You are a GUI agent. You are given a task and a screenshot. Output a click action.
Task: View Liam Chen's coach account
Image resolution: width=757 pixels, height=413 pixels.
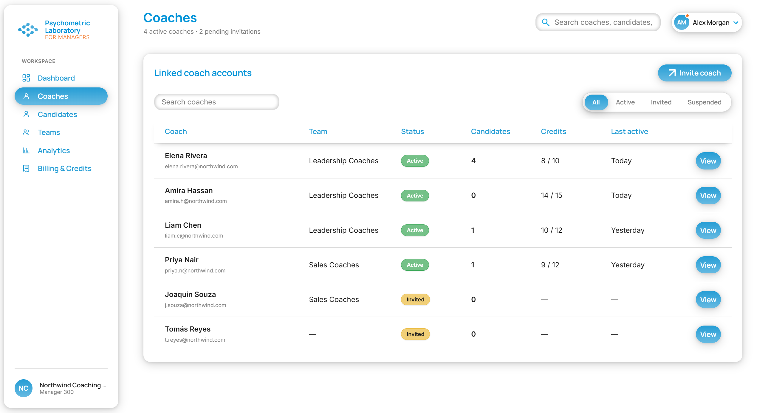click(x=708, y=230)
